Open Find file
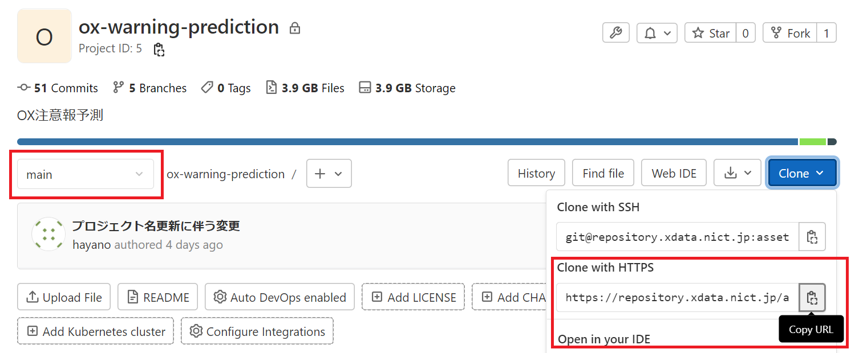 (603, 173)
